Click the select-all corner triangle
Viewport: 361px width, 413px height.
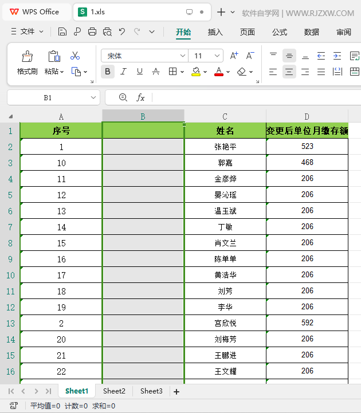coord(11,116)
